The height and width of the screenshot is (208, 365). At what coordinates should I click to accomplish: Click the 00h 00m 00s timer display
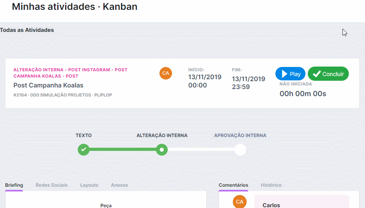pyautogui.click(x=303, y=94)
